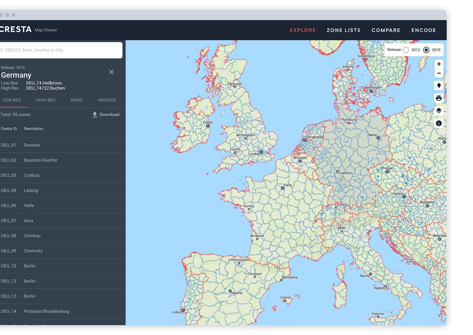This screenshot has height=335, width=473.
Task: Click the location pin marker icon
Action: 439,86
